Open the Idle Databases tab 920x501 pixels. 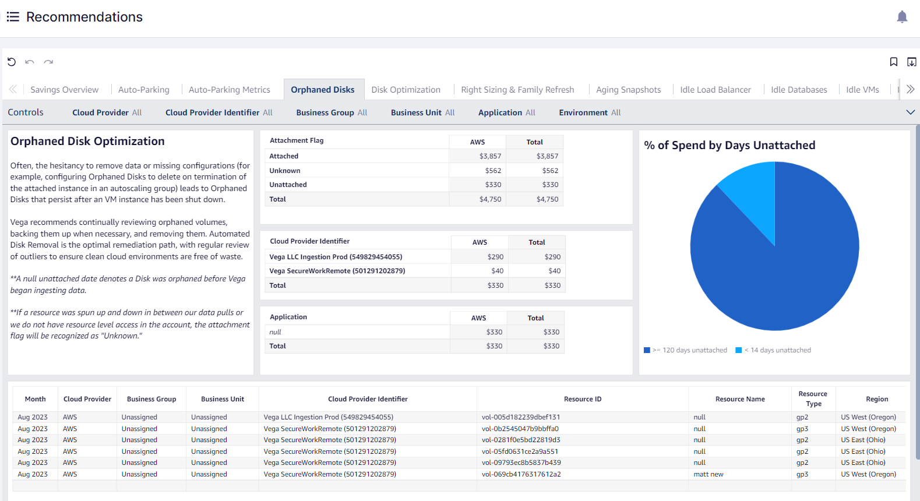coord(799,90)
